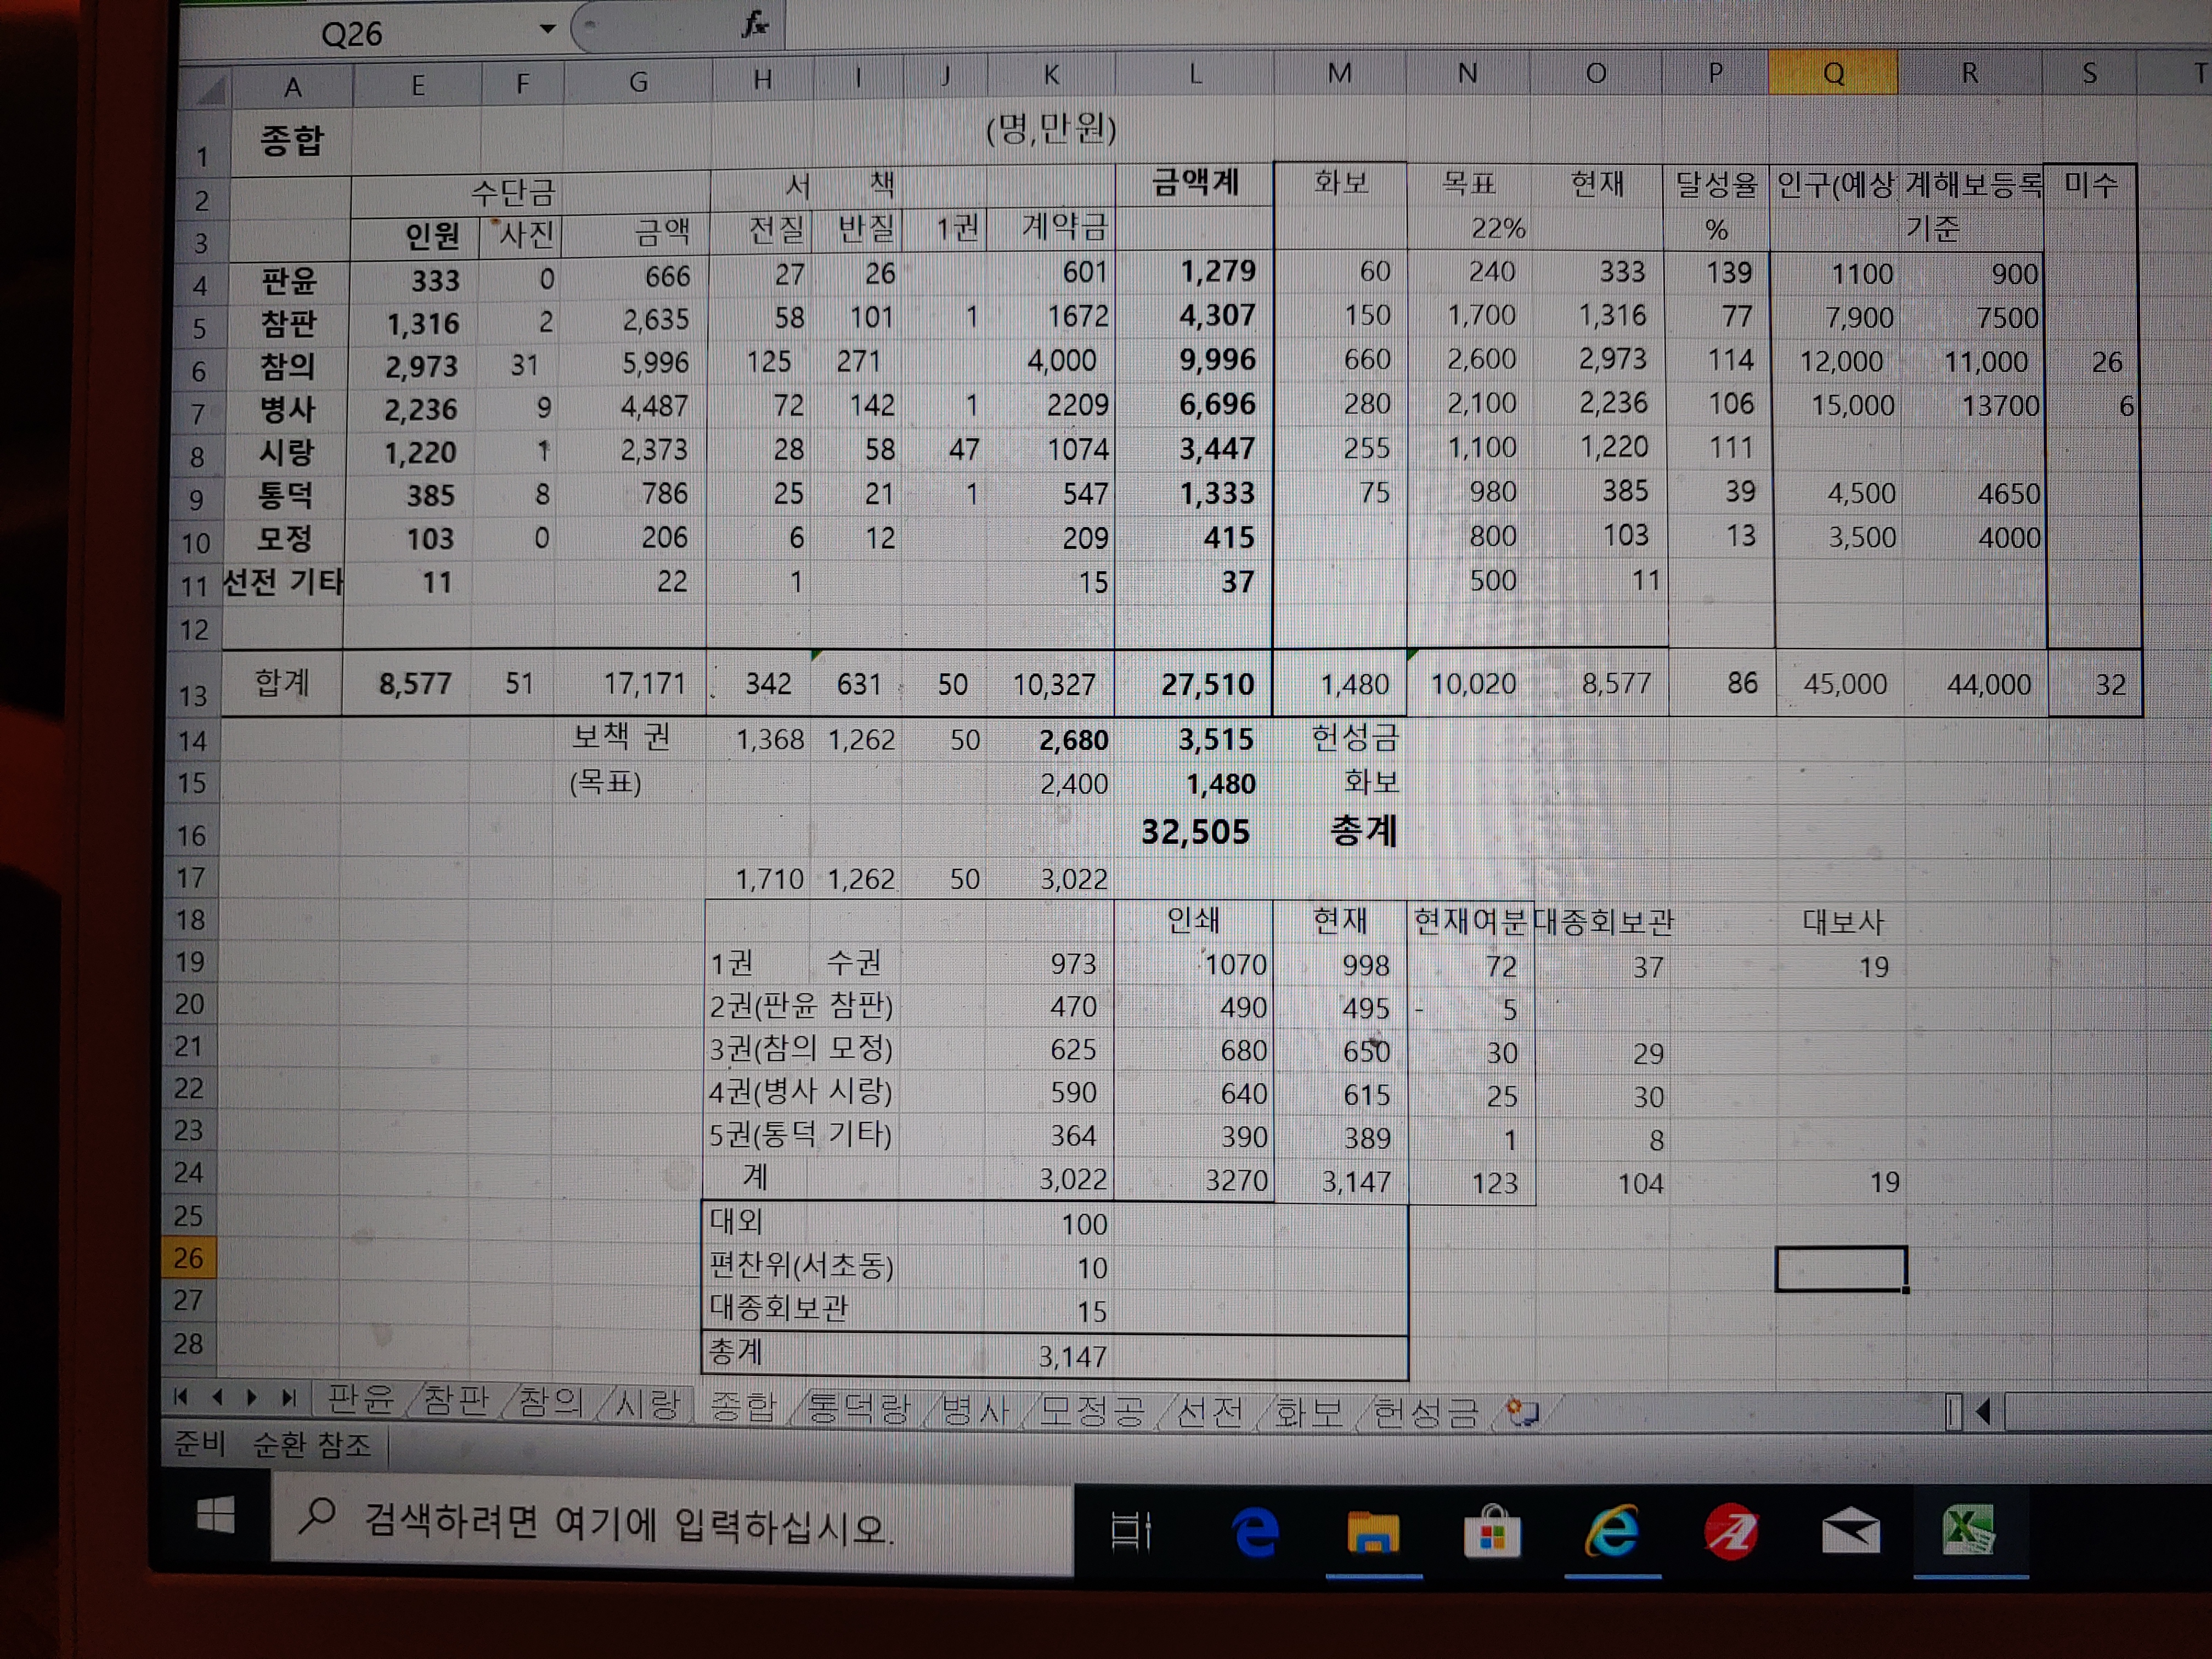Screen dimensions: 2212x1659
Task: Go to previous sheet navigation arrow
Action: [x=217, y=1397]
